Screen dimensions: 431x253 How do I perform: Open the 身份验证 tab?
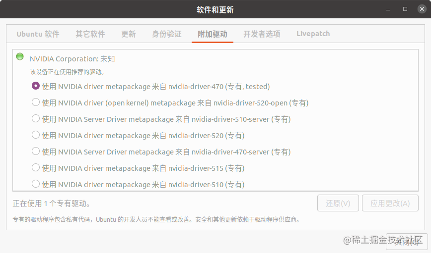coord(167,34)
